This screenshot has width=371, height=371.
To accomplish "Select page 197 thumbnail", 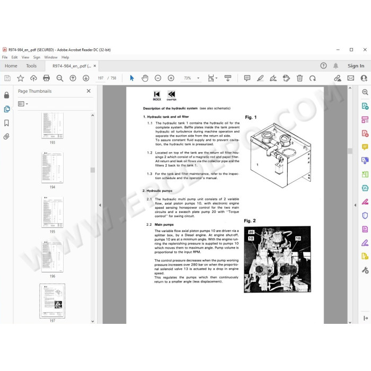I will pos(52,301).
